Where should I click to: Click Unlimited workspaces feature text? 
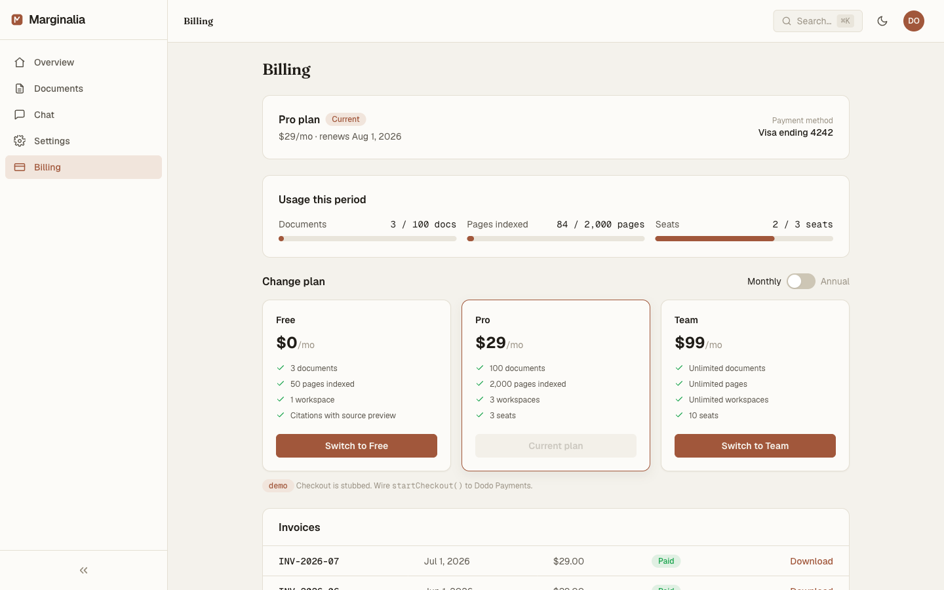[728, 400]
